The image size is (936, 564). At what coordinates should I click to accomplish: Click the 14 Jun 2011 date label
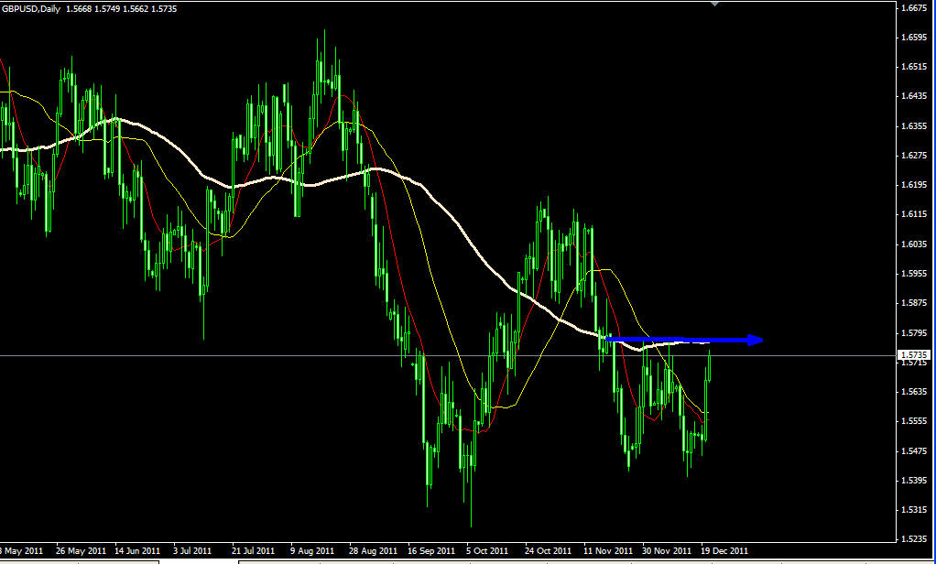(x=137, y=551)
